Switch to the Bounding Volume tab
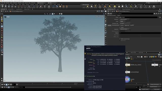The width and height of the screenshot is (162, 91). (116, 25)
